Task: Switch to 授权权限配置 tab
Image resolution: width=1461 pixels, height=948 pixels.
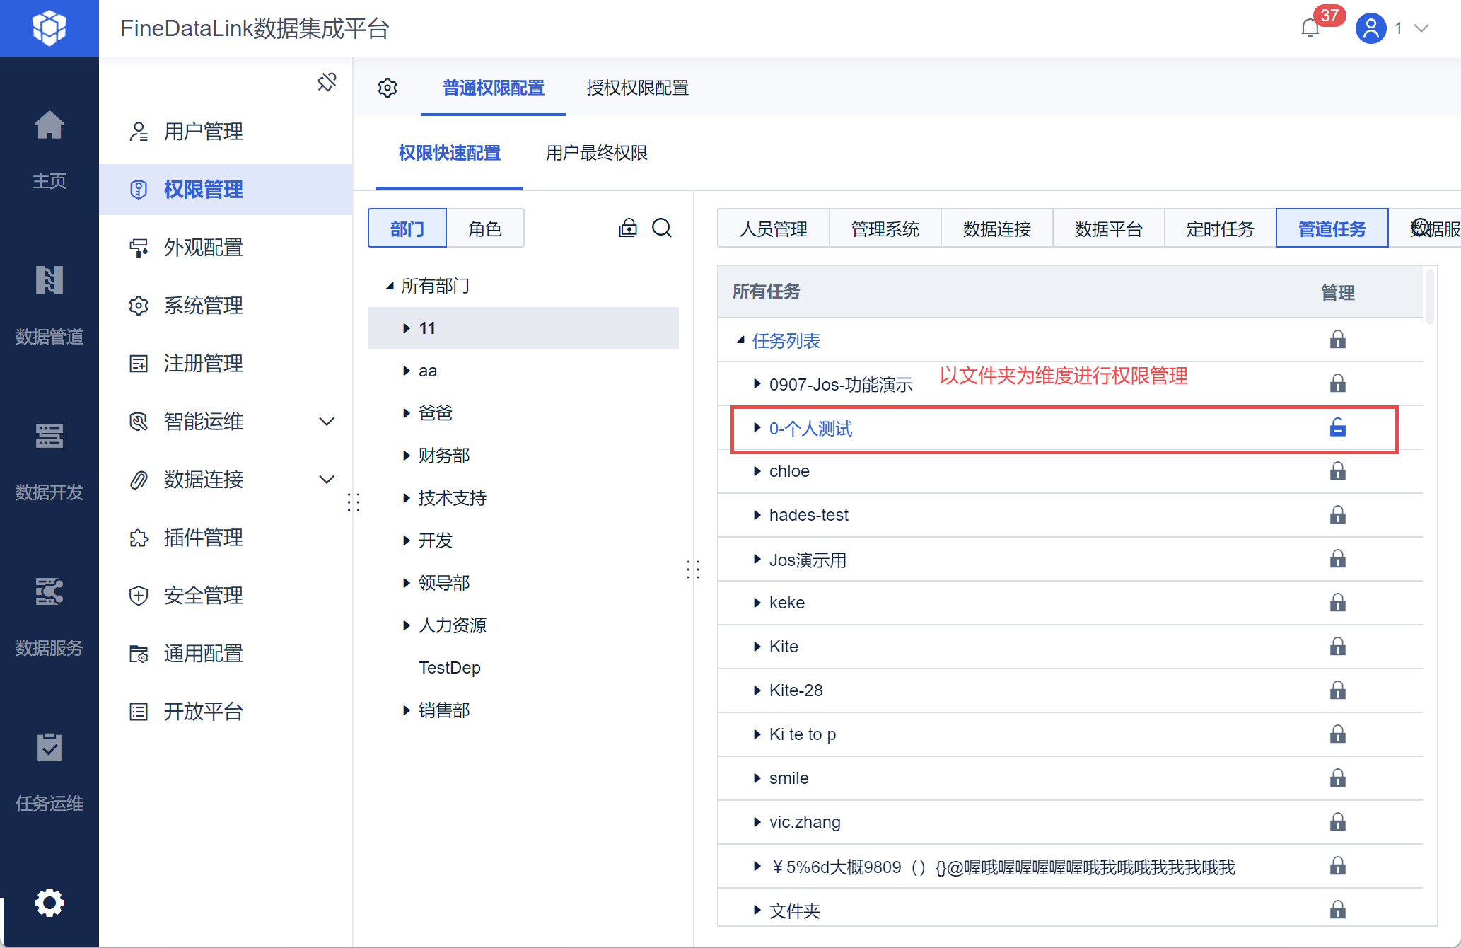Action: pos(637,88)
